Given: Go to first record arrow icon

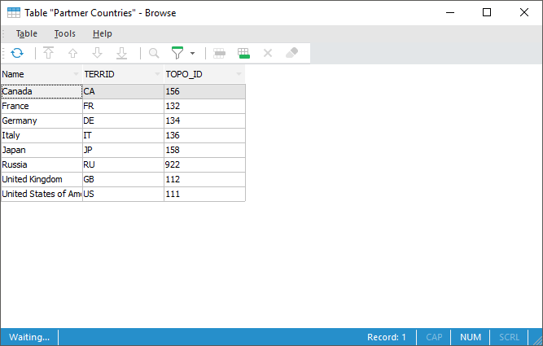Looking at the screenshot, I should 49,54.
